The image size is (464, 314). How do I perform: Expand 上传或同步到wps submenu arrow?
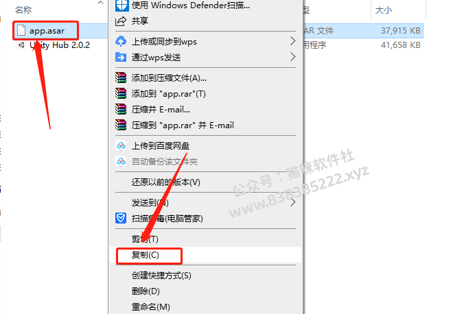click(x=292, y=41)
